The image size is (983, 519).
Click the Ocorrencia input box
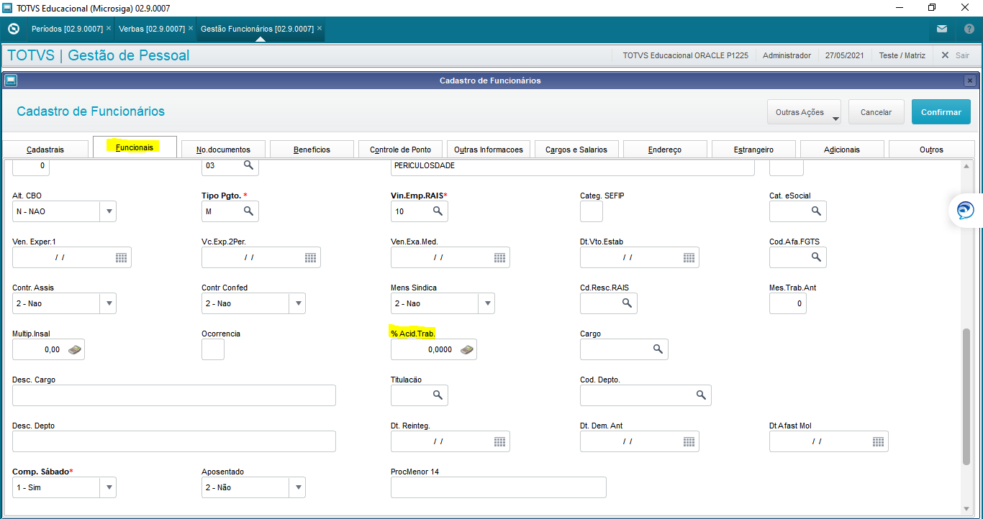213,349
